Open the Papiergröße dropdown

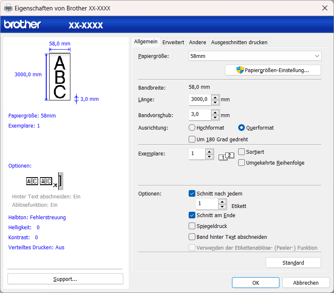(255, 56)
